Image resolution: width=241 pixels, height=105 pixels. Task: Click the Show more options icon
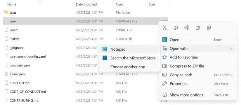(164, 95)
